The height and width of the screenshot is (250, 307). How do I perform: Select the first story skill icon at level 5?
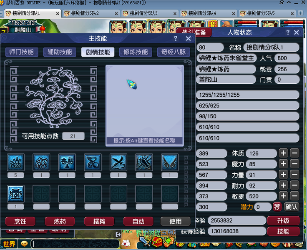pos(16,162)
